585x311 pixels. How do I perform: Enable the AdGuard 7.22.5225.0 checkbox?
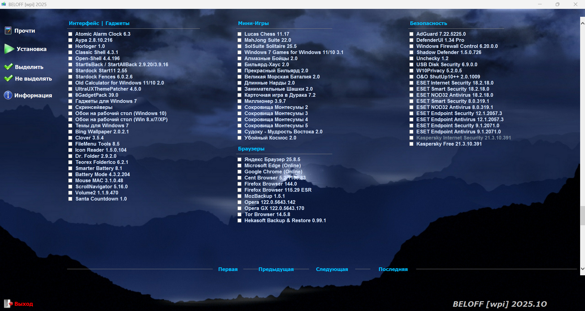click(x=411, y=34)
